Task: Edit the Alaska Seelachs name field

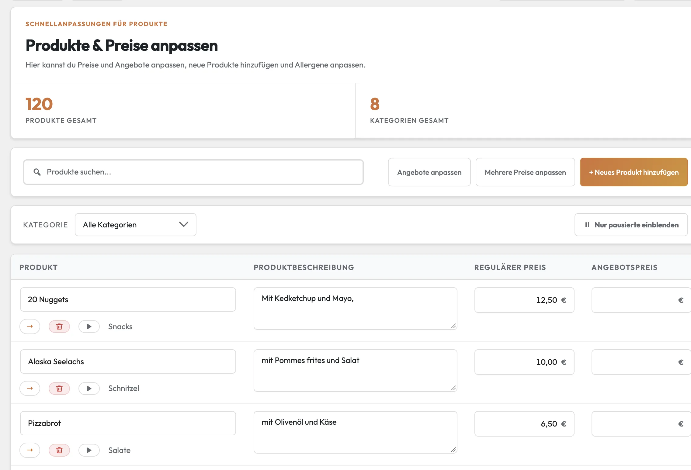Action: 128,361
